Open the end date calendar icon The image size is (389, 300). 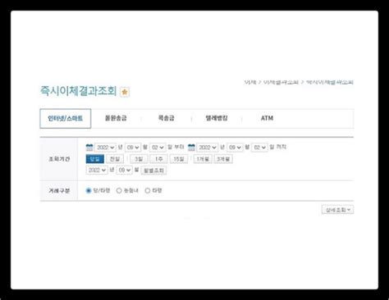point(191,148)
